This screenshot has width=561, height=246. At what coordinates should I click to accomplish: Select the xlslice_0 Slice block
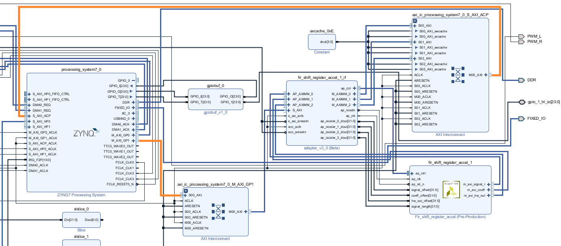(x=81, y=220)
